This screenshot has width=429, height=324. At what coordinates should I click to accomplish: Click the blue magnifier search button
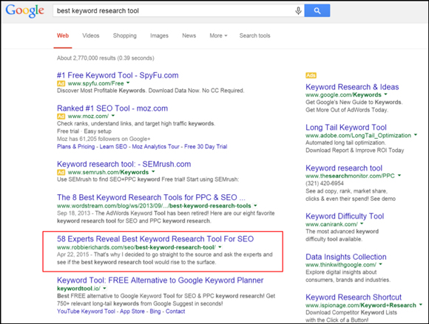pyautogui.click(x=317, y=10)
